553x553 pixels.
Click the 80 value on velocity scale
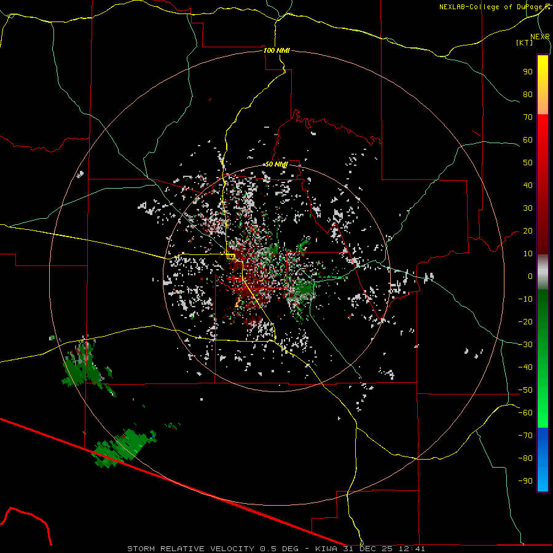coord(528,95)
